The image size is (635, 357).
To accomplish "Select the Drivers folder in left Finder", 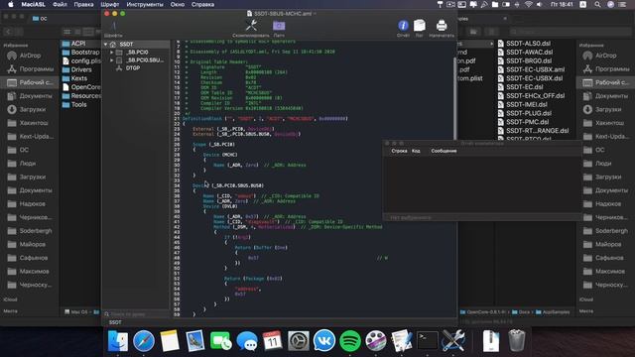I will coord(80,69).
